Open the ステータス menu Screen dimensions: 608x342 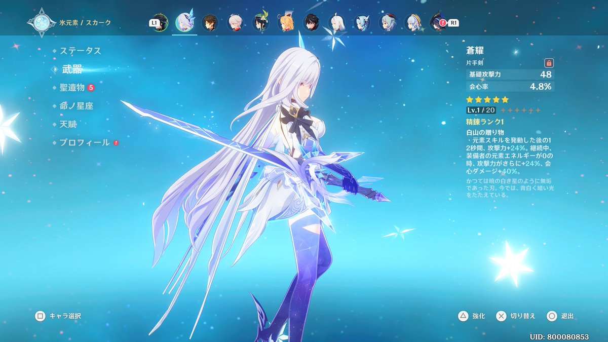[81, 51]
